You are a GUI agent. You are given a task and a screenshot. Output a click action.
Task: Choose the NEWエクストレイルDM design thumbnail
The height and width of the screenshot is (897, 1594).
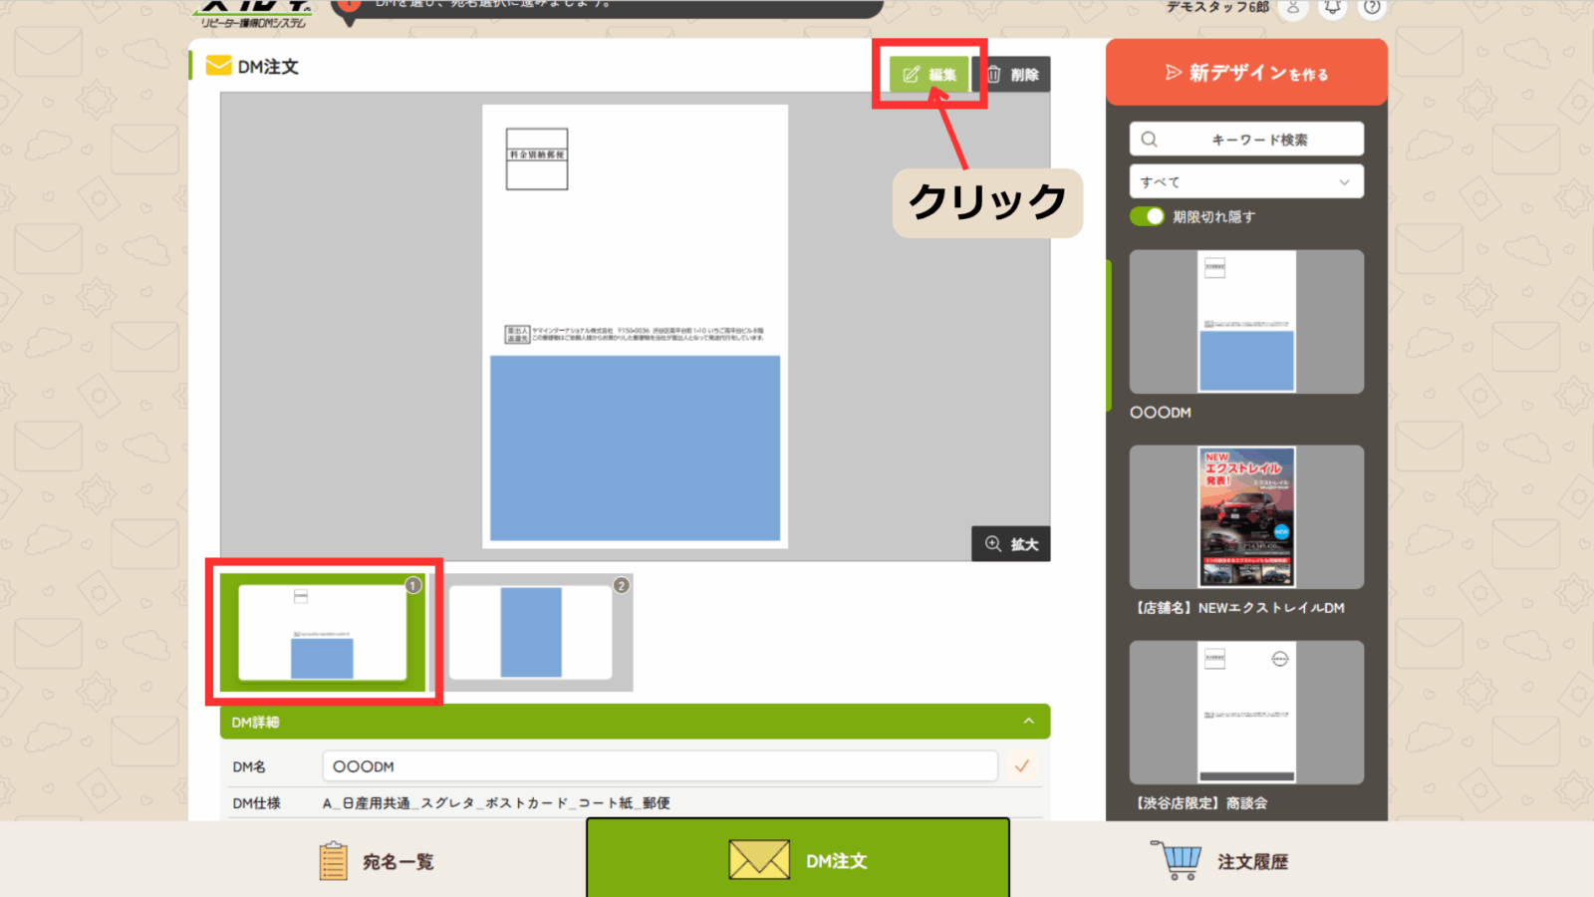(1246, 517)
